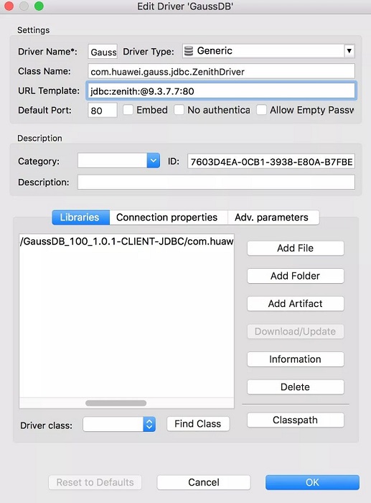Click Add Artifact button
Image resolution: width=371 pixels, height=503 pixels.
296,303
